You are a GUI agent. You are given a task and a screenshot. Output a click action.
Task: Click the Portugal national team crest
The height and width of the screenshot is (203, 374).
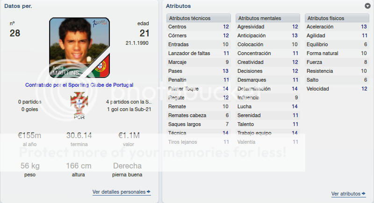pyautogui.click(x=79, y=103)
